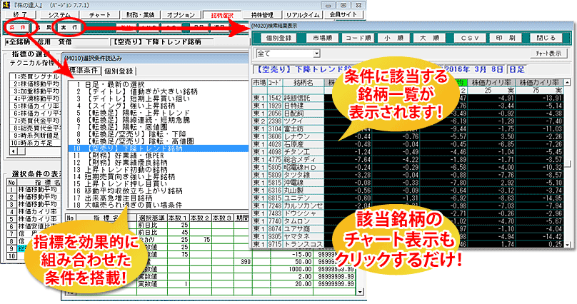Viewport: 577px width, 304px height.
Task: Select 6316 丸山製 result row
Action: point(407,191)
